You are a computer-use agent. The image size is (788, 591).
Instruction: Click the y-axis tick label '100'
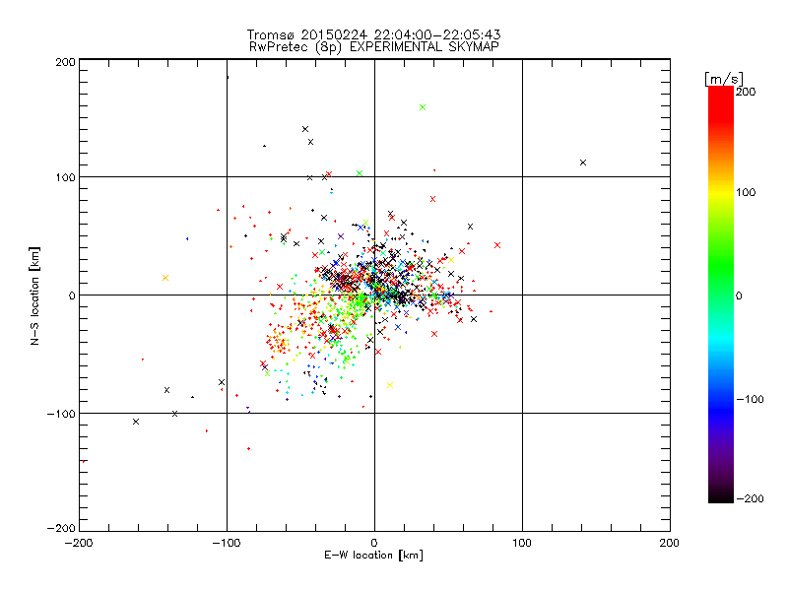point(65,177)
